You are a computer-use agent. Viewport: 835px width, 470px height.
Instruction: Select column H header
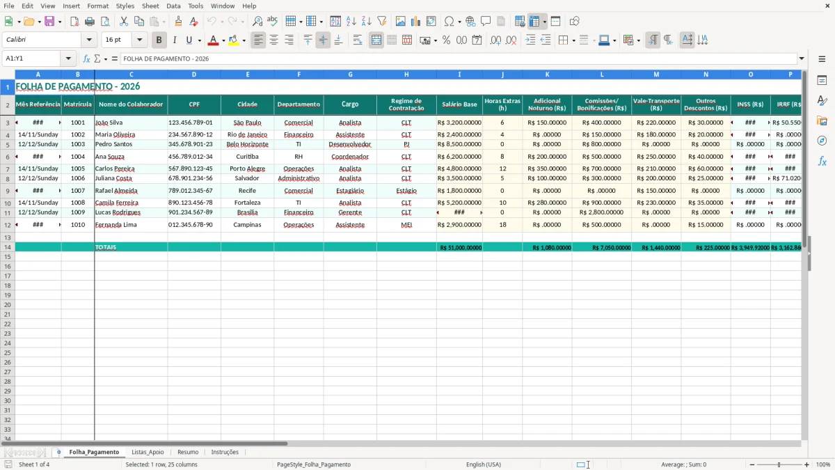click(406, 74)
